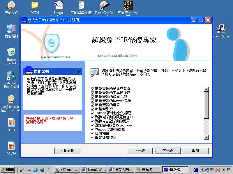
Task: Click the messenger buddy tray icon
Action: pos(202,170)
